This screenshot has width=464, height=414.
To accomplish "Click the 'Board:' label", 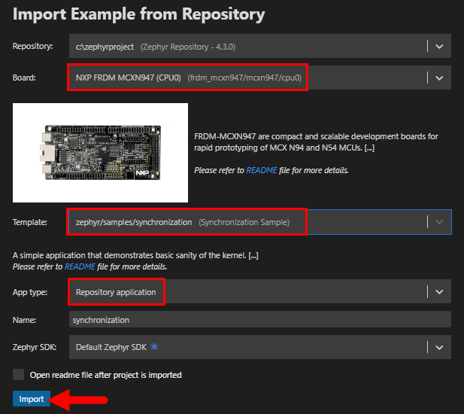I will pyautogui.click(x=24, y=78).
